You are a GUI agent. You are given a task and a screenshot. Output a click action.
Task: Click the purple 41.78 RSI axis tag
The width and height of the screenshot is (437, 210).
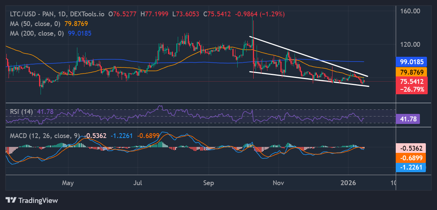click(408, 119)
